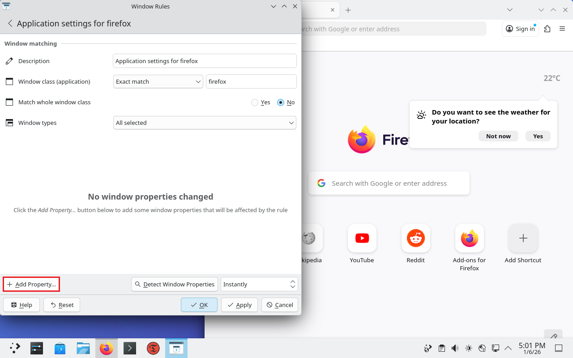Image resolution: width=573 pixels, height=358 pixels.
Task: Click Detect Window Properties button
Action: pos(175,285)
